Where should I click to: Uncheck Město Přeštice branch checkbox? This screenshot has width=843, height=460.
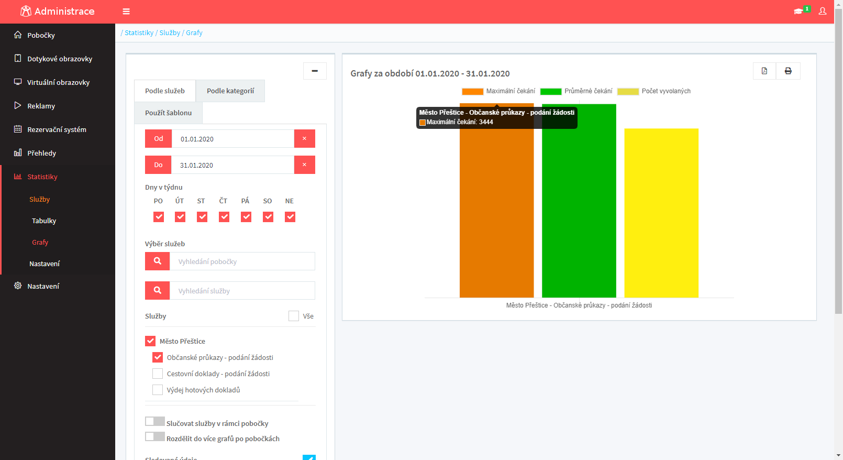[150, 341]
